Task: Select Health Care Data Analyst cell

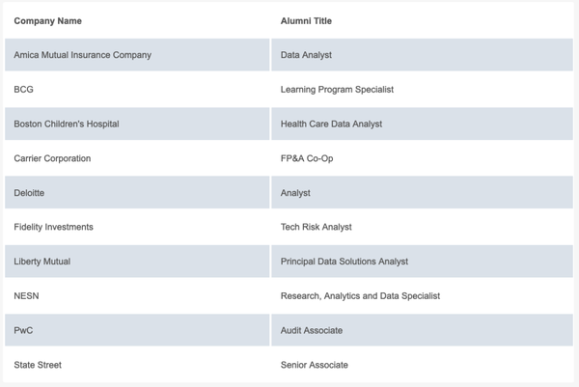Action: click(422, 124)
